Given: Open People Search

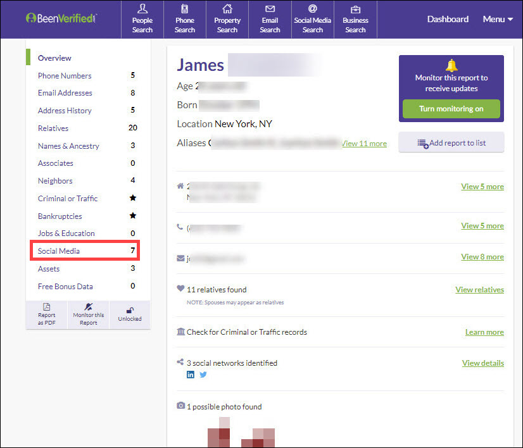Looking at the screenshot, I should [142, 19].
